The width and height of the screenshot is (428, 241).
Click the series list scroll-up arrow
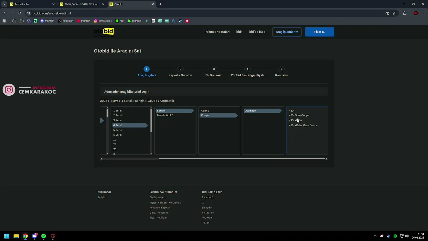(x=151, y=108)
